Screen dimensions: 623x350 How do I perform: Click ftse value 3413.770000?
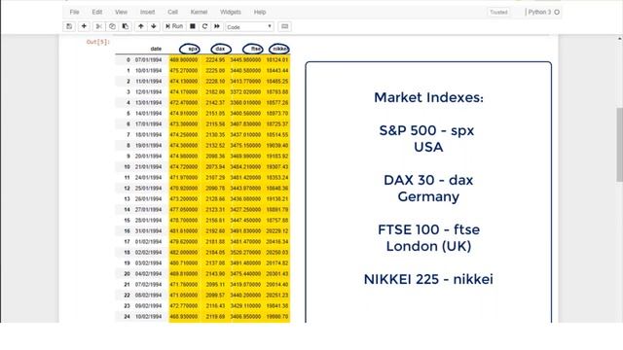(x=245, y=82)
